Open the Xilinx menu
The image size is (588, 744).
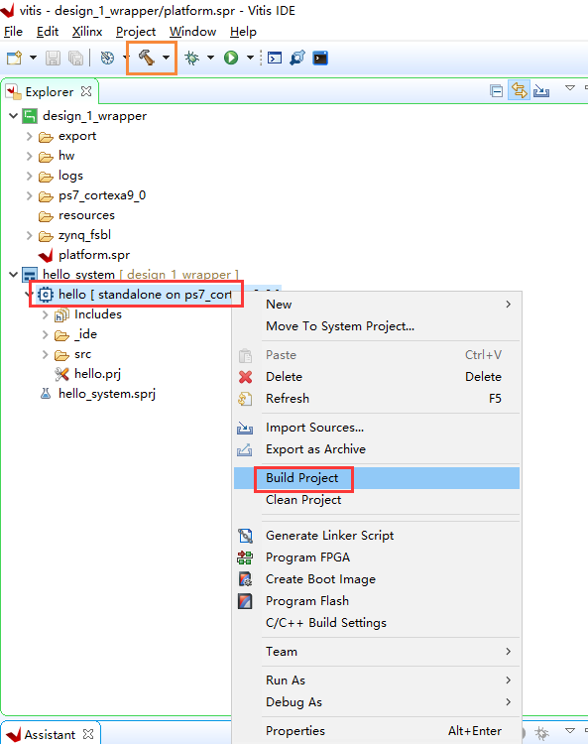point(87,32)
